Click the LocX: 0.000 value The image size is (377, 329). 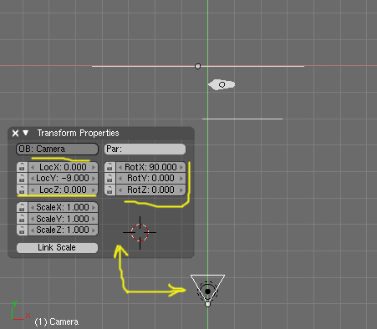point(63,167)
